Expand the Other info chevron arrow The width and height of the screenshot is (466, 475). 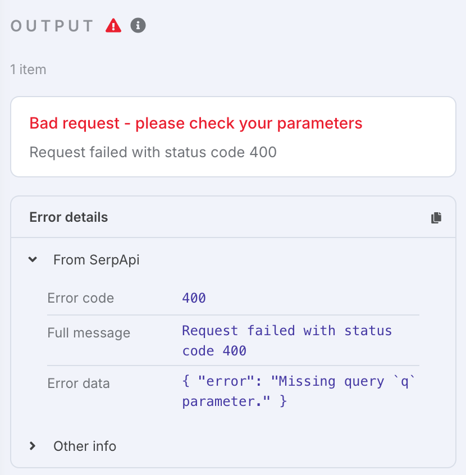pyautogui.click(x=33, y=446)
